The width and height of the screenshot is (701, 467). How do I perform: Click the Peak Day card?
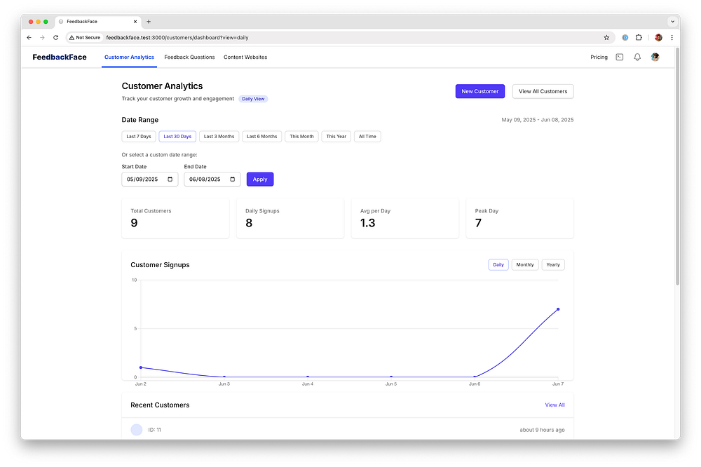pos(520,218)
